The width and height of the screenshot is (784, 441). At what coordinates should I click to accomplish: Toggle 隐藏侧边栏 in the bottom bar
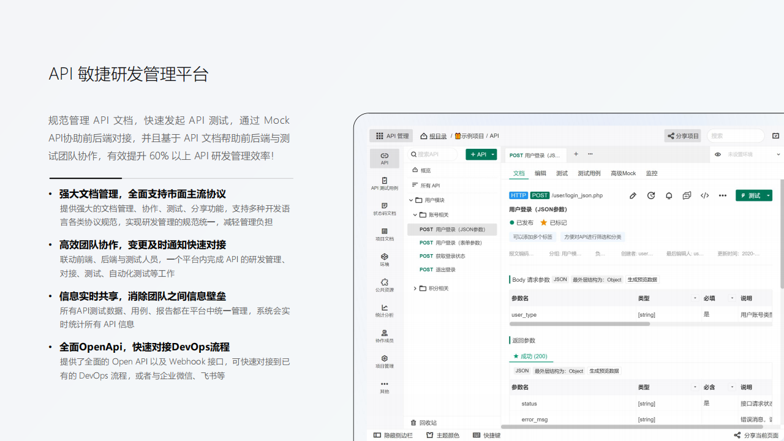tap(393, 435)
